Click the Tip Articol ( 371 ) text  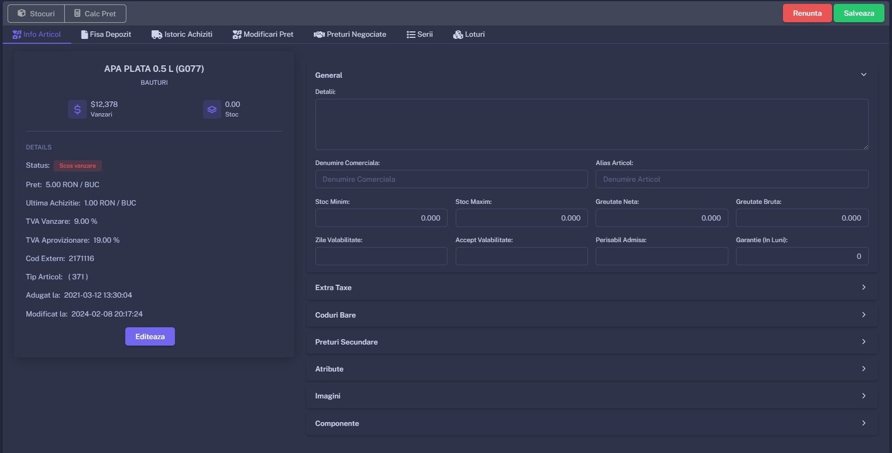[57, 277]
